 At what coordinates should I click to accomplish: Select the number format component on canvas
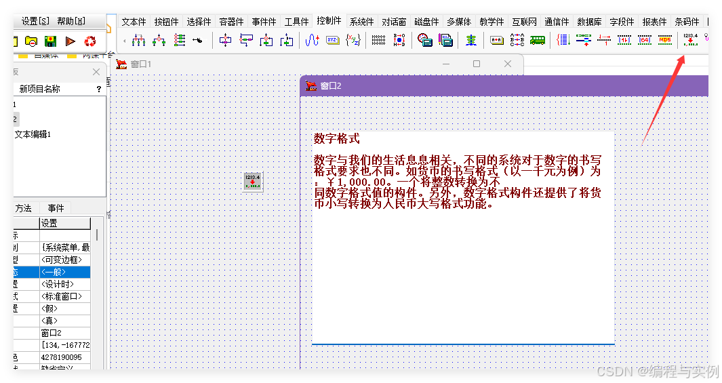[x=253, y=181]
